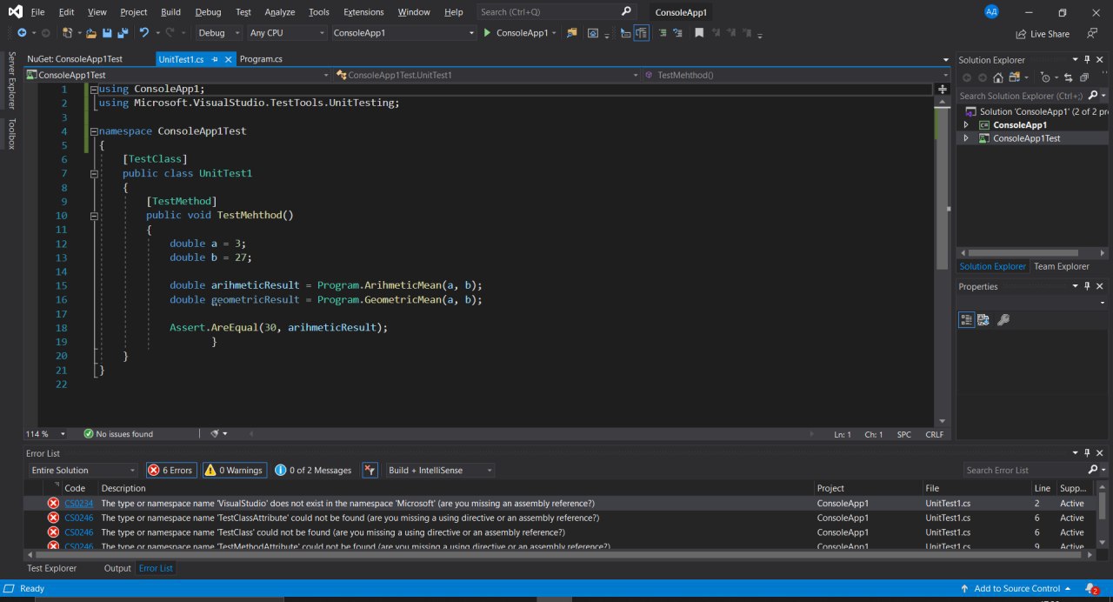Switch to the NuGet: ConsoleApp1Test tab
Image resolution: width=1113 pixels, height=602 pixels.
click(x=75, y=59)
